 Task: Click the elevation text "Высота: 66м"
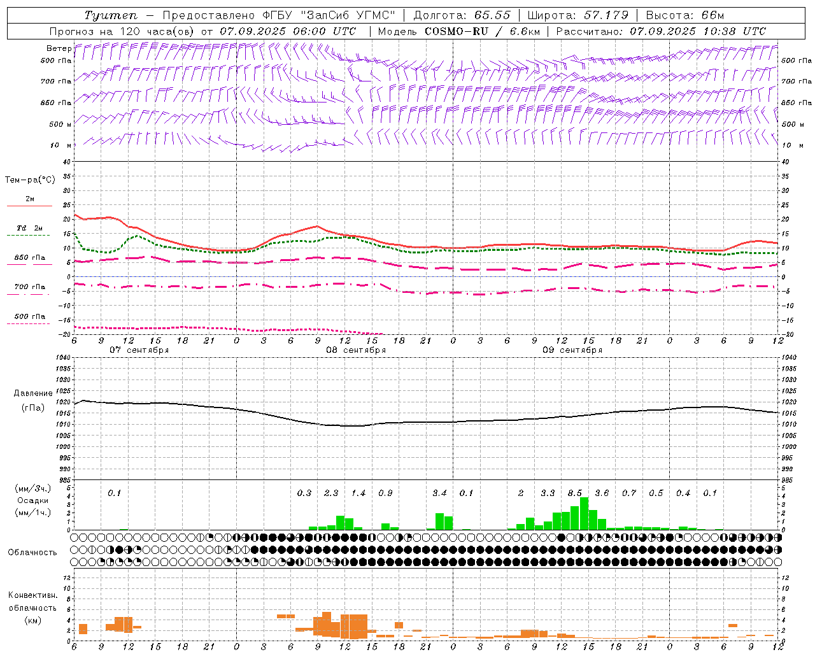[684, 15]
